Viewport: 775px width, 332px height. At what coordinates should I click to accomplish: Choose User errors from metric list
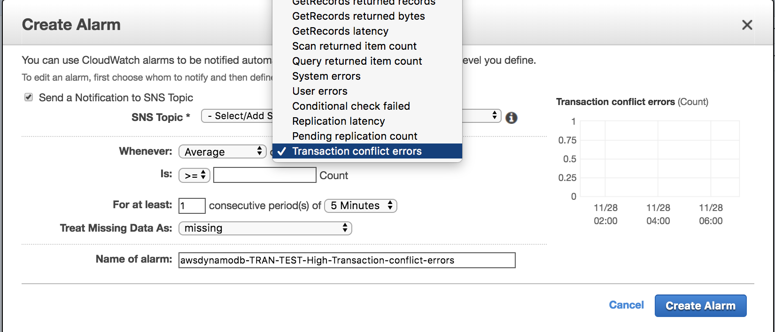[320, 91]
